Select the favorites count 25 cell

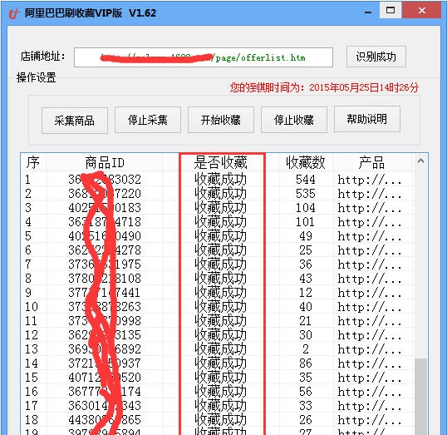pos(305,250)
